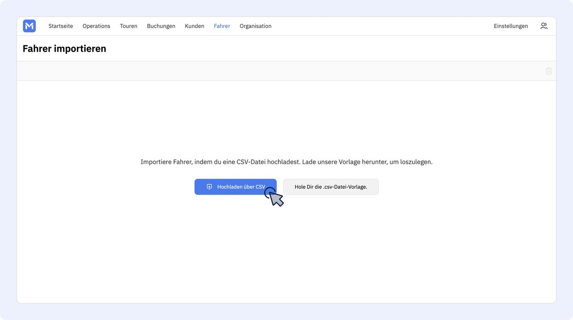The image size is (573, 320).
Task: Open the Organisation section
Action: tap(255, 26)
